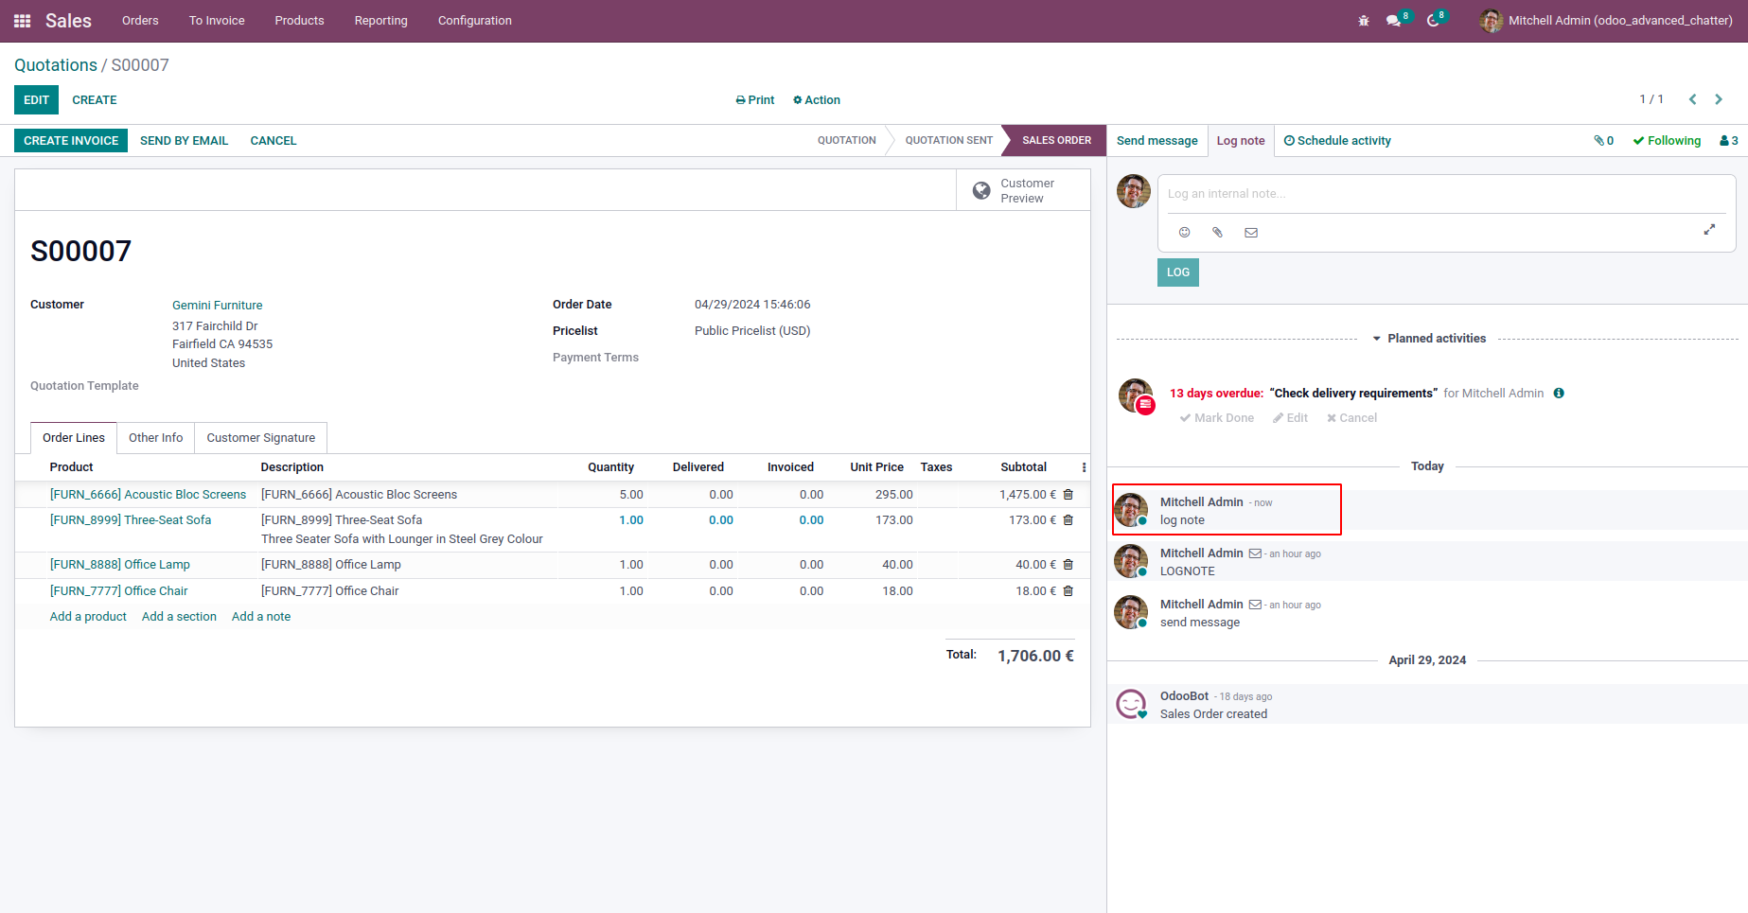The width and height of the screenshot is (1748, 913).
Task: Open Gemini Furniture customer link
Action: (x=218, y=306)
